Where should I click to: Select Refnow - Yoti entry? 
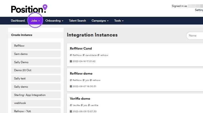36,111
